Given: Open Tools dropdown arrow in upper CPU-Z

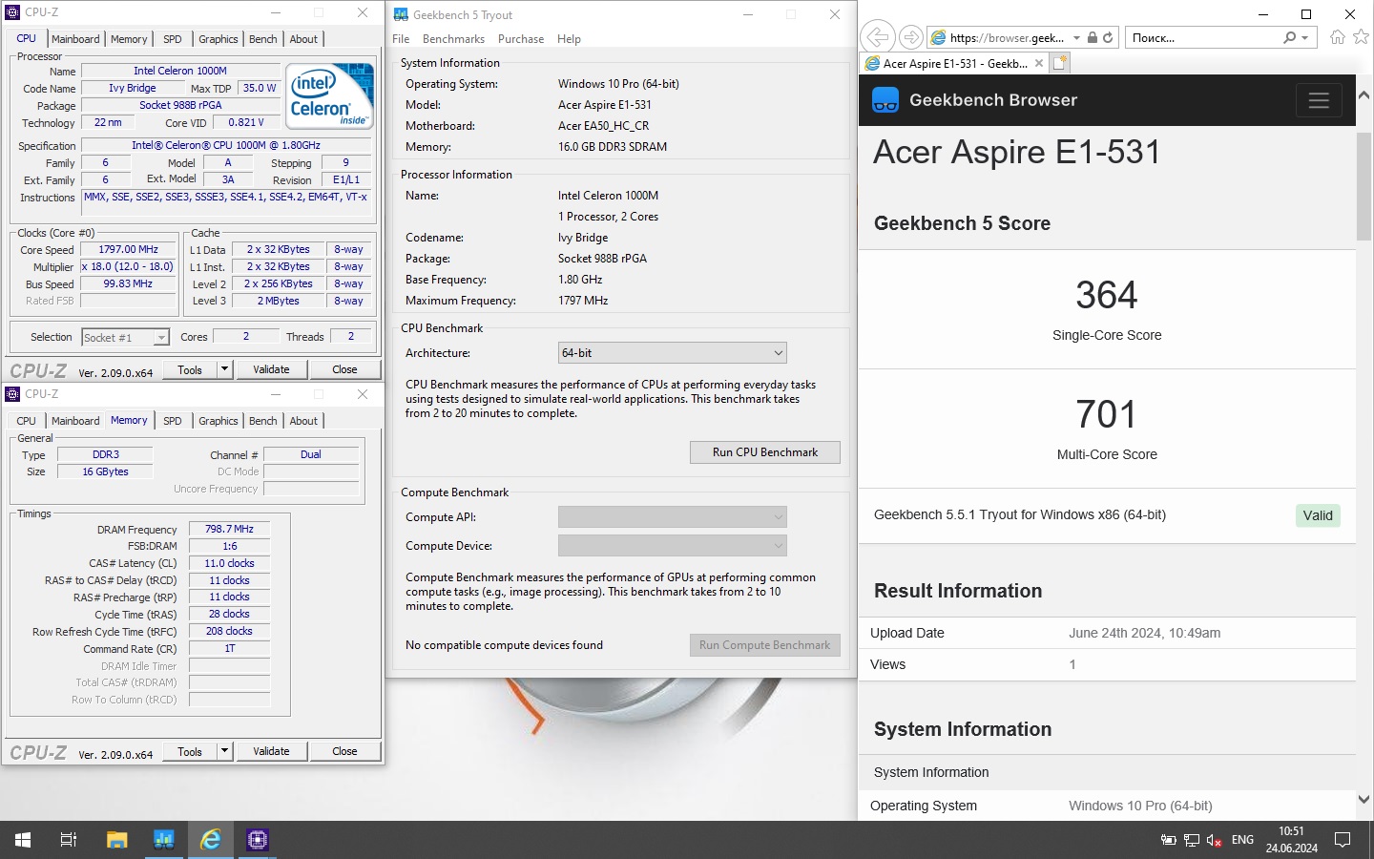Looking at the screenshot, I should coord(224,369).
